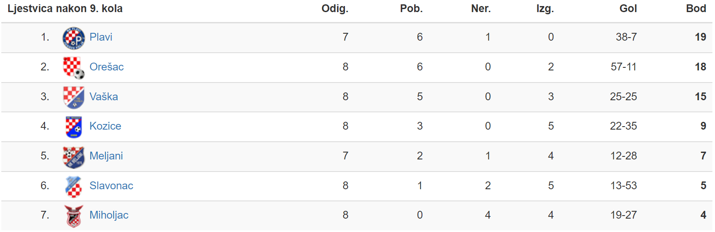This screenshot has width=715, height=232.
Task: Click the Bod column header
Action: tap(696, 9)
